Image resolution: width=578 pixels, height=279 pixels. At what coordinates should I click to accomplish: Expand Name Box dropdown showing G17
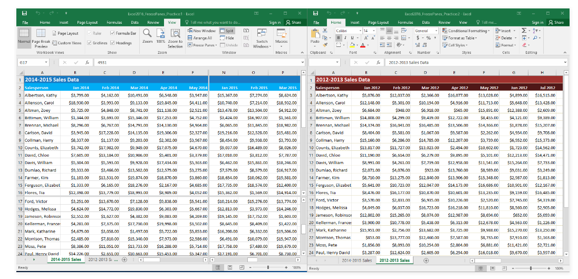(46, 62)
